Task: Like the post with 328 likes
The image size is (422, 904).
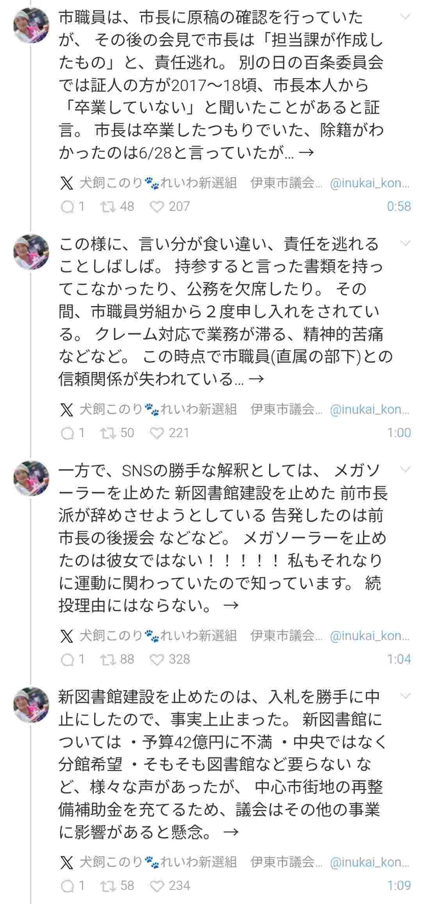Action: click(x=157, y=660)
